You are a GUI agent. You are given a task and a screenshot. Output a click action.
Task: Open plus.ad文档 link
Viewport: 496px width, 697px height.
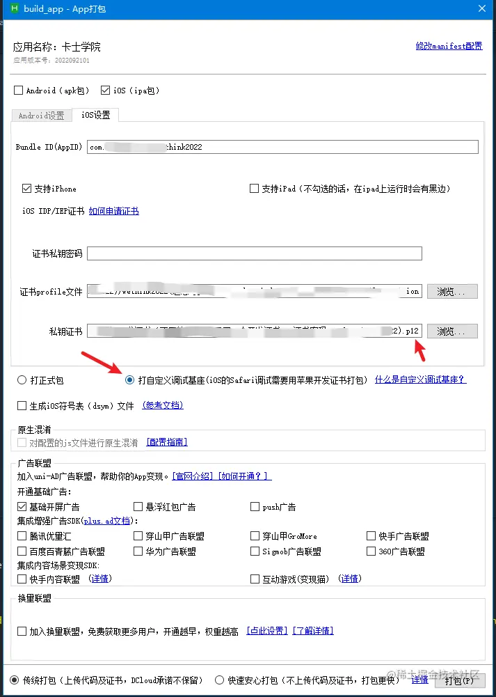(107, 521)
